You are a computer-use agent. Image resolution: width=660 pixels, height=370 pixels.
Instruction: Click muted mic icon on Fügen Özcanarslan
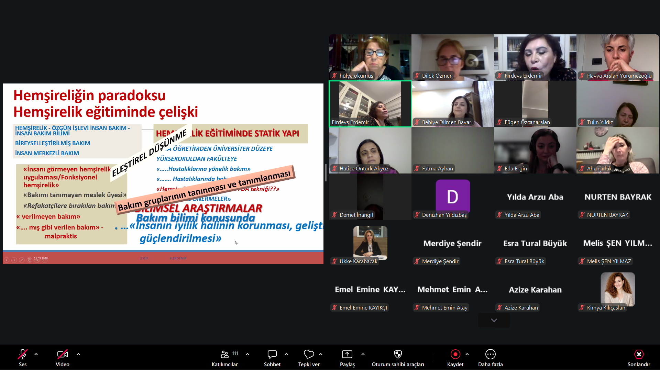point(500,122)
